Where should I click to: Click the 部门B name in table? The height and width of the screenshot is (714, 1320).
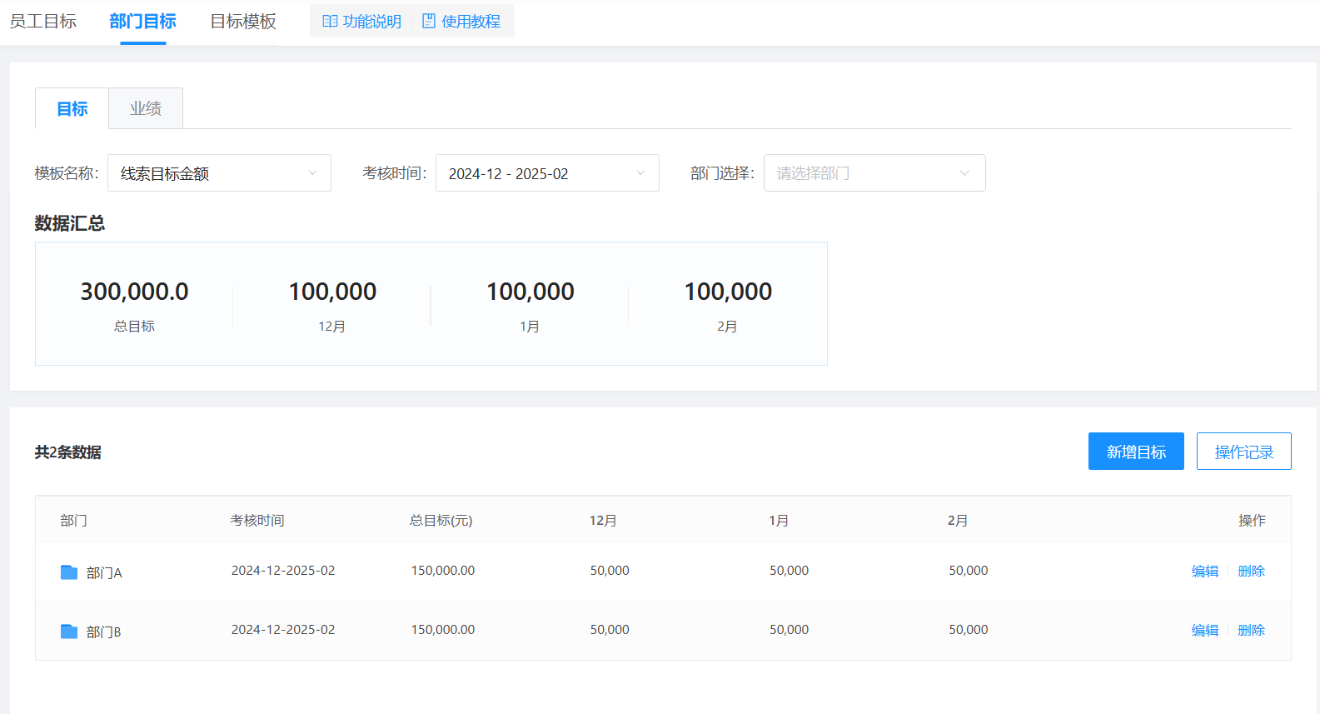point(104,632)
